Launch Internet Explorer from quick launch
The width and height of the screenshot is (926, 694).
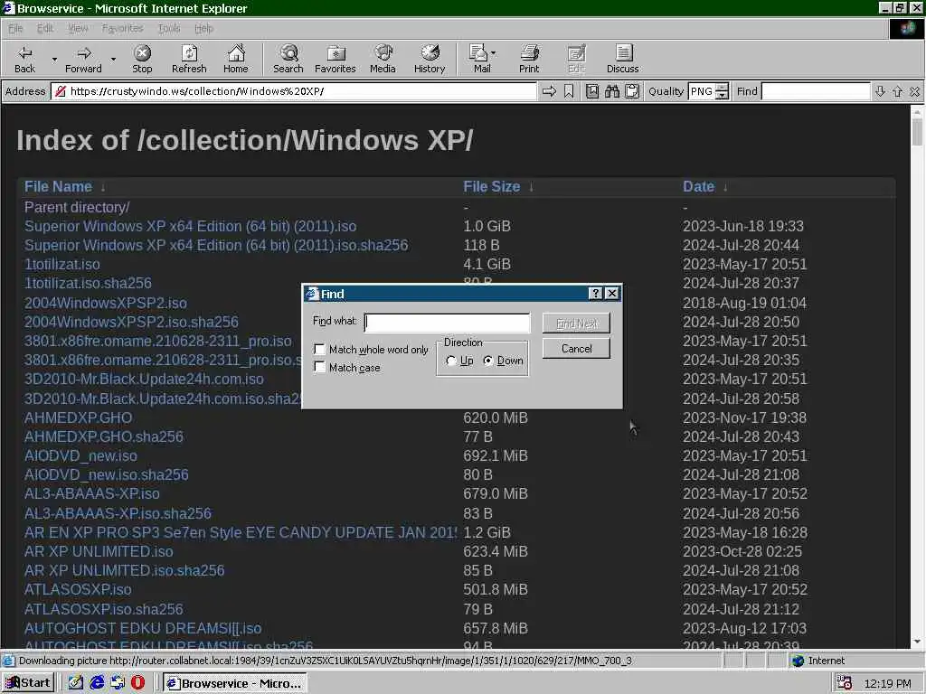coord(98,683)
